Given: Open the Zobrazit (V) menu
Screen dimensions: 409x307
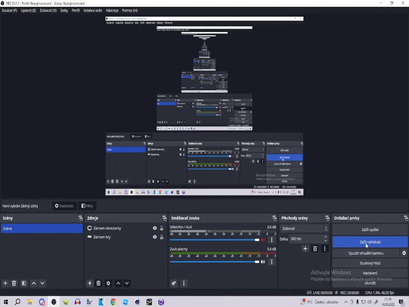Looking at the screenshot, I should pos(48,10).
